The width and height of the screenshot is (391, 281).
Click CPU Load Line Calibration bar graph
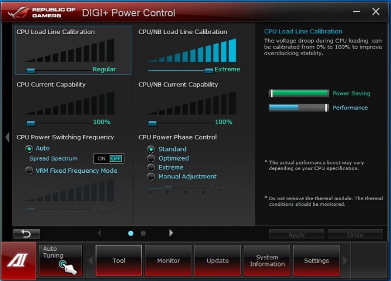pyautogui.click(x=70, y=51)
